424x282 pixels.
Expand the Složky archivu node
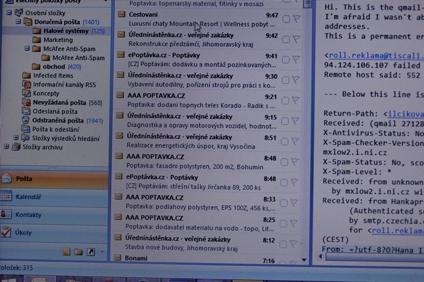(6, 147)
